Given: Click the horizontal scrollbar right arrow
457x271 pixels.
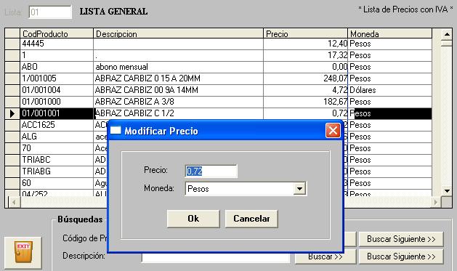Looking at the screenshot, I should 435,202.
